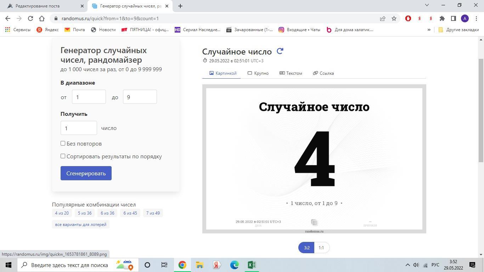This screenshot has height=272, width=484.
Task: Click the address bar URL
Action: [x=110, y=18]
